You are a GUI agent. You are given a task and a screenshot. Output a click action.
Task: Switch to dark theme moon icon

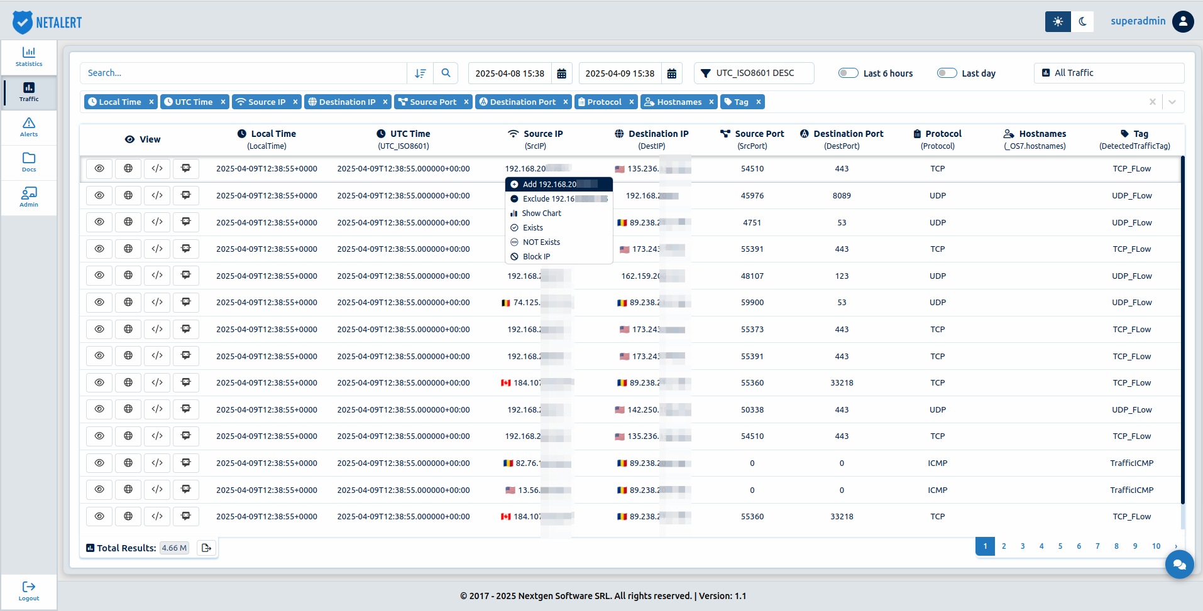click(x=1082, y=21)
